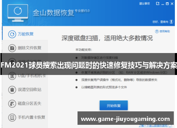Click the recycle bin icon
This screenshot has height=128, width=177.
tap(12, 90)
